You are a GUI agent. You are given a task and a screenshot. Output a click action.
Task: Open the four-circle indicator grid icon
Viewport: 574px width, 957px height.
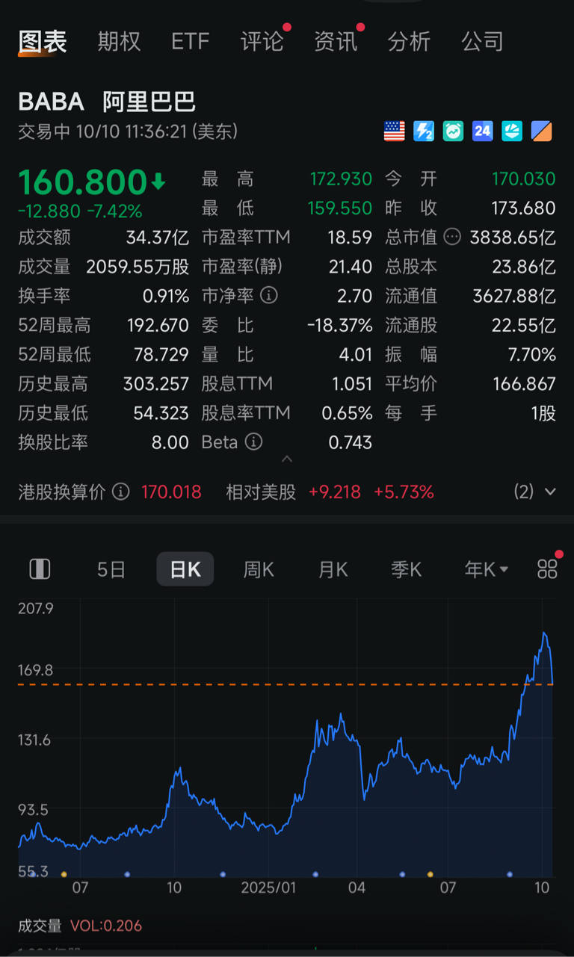(x=547, y=569)
